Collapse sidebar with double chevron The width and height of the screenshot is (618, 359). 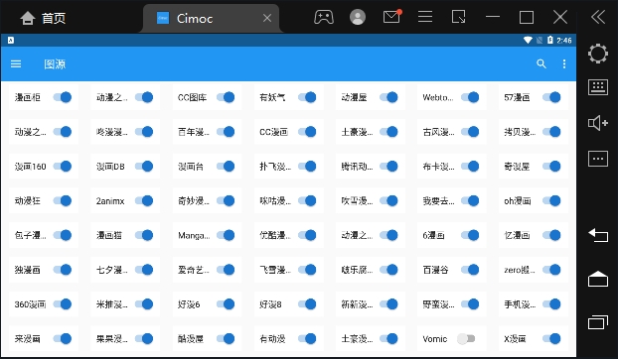[598, 17]
